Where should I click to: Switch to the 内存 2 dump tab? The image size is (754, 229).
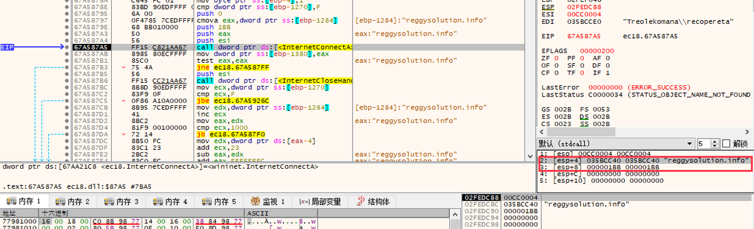pos(74,201)
